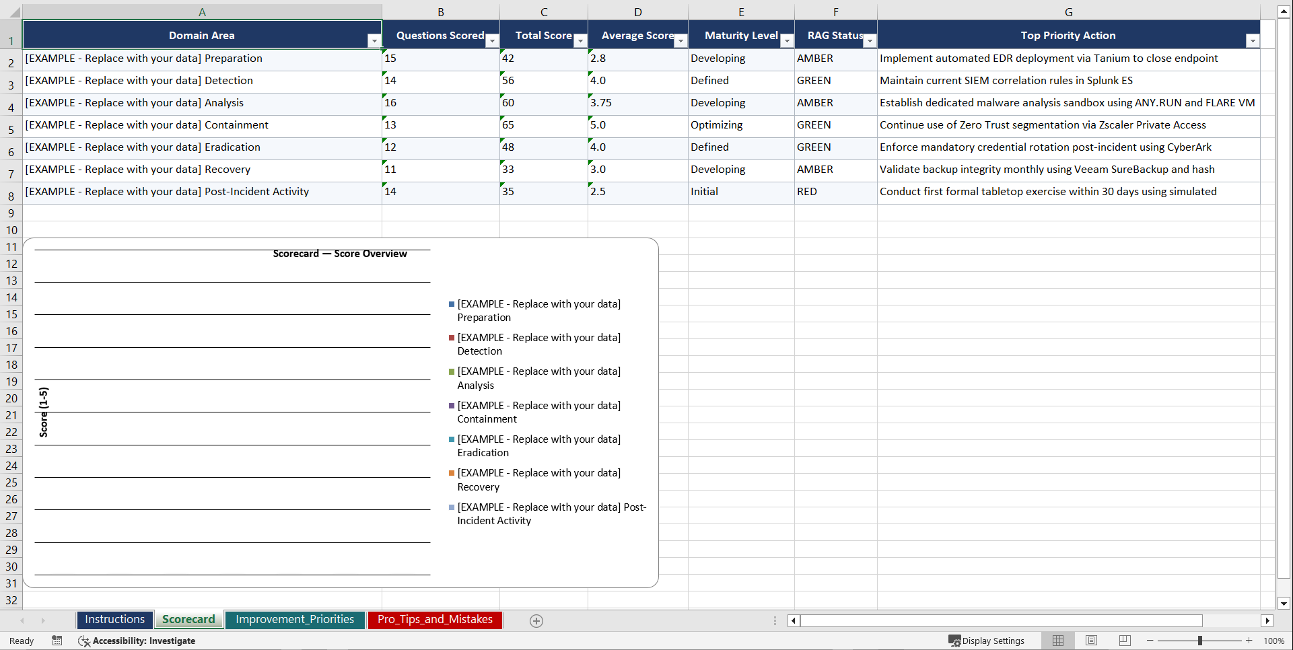Open the Domain Area filter dropdown
1293x650 pixels.
(x=374, y=41)
